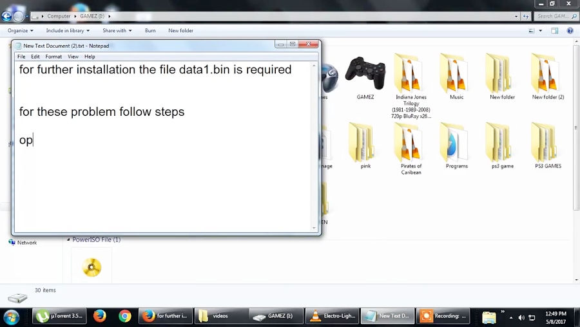
Task: Open the Explorer help icon
Action: pyautogui.click(x=570, y=31)
